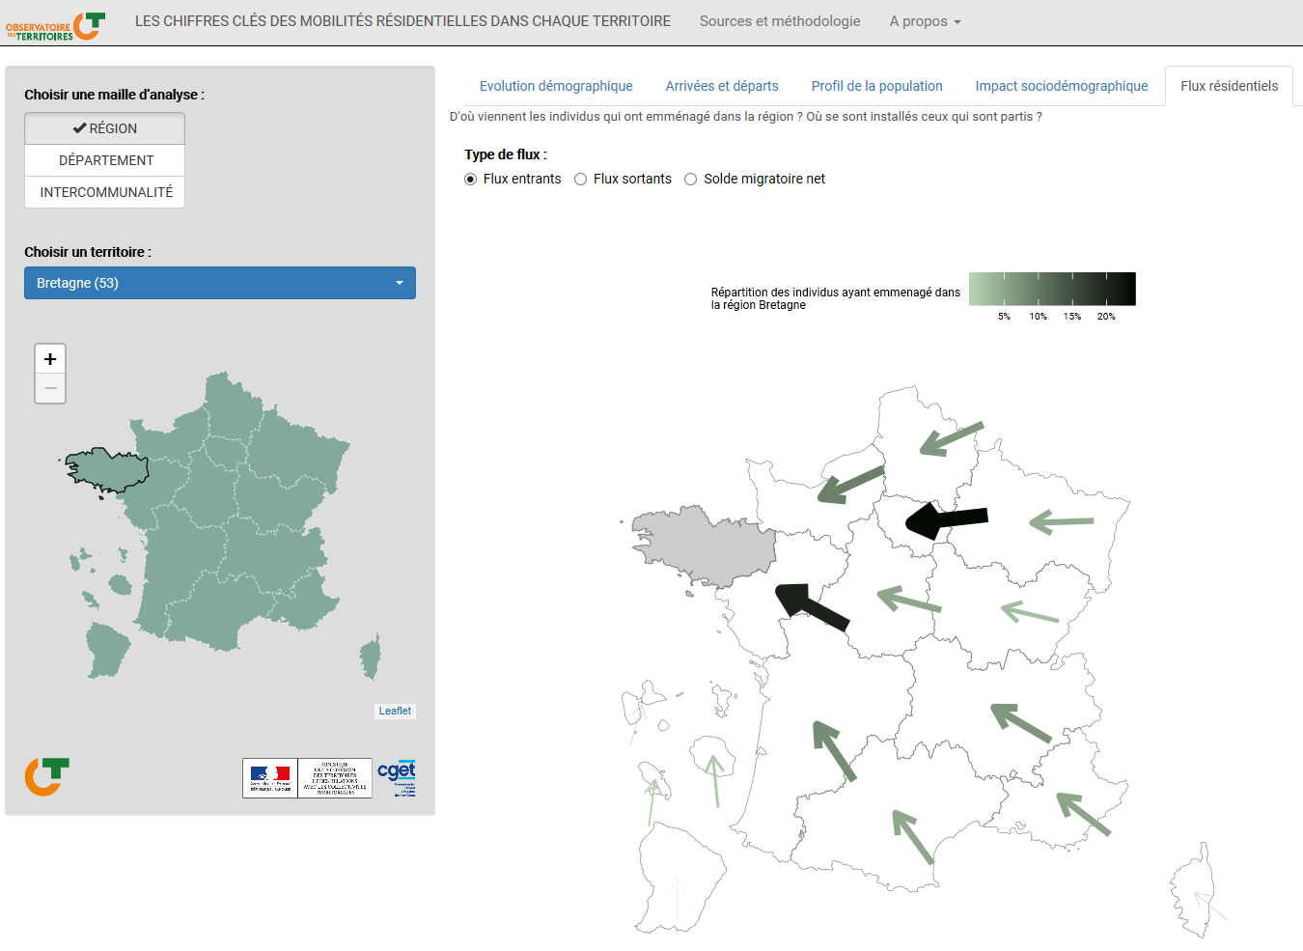Click the green gradient legend color bar

[x=1052, y=289]
